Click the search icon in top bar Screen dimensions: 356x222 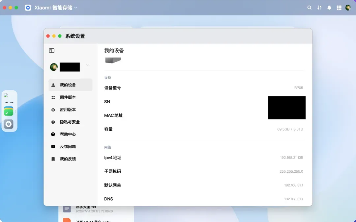click(x=309, y=8)
